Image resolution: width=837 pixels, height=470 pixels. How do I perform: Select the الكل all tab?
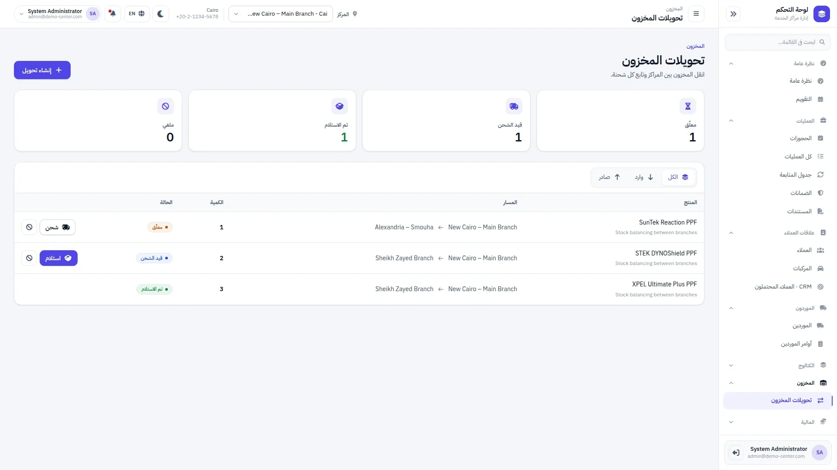(x=678, y=177)
